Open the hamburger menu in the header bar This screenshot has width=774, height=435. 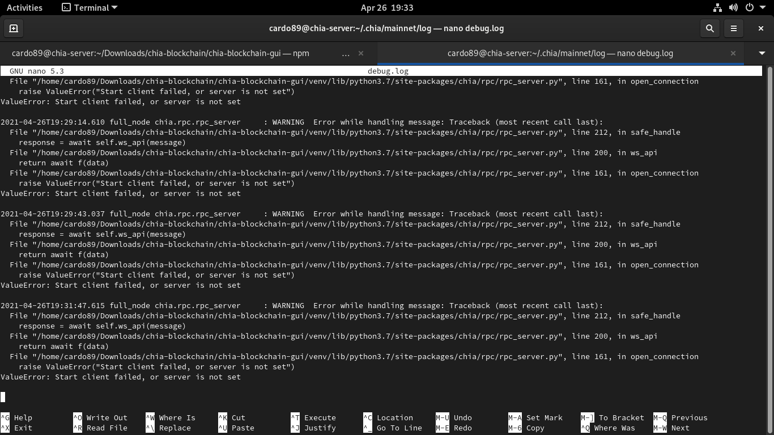(734, 28)
